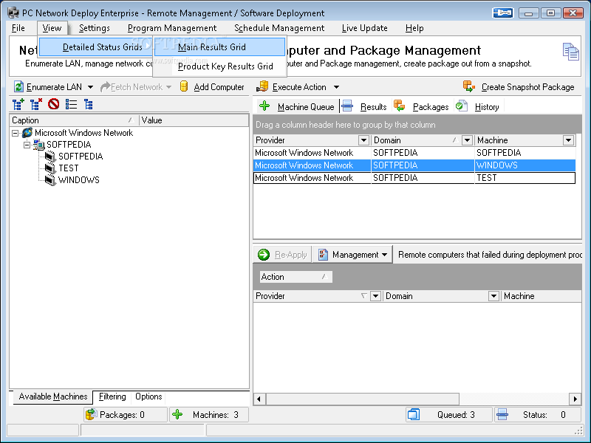Click the green plus Machine Queue icon
591x443 pixels.
point(264,106)
